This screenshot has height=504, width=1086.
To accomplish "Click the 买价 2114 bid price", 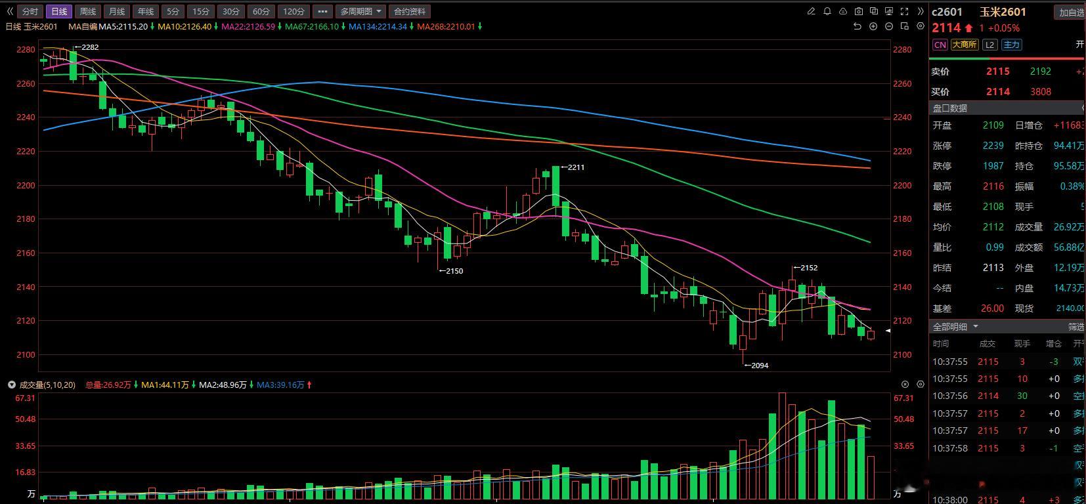I will [997, 92].
